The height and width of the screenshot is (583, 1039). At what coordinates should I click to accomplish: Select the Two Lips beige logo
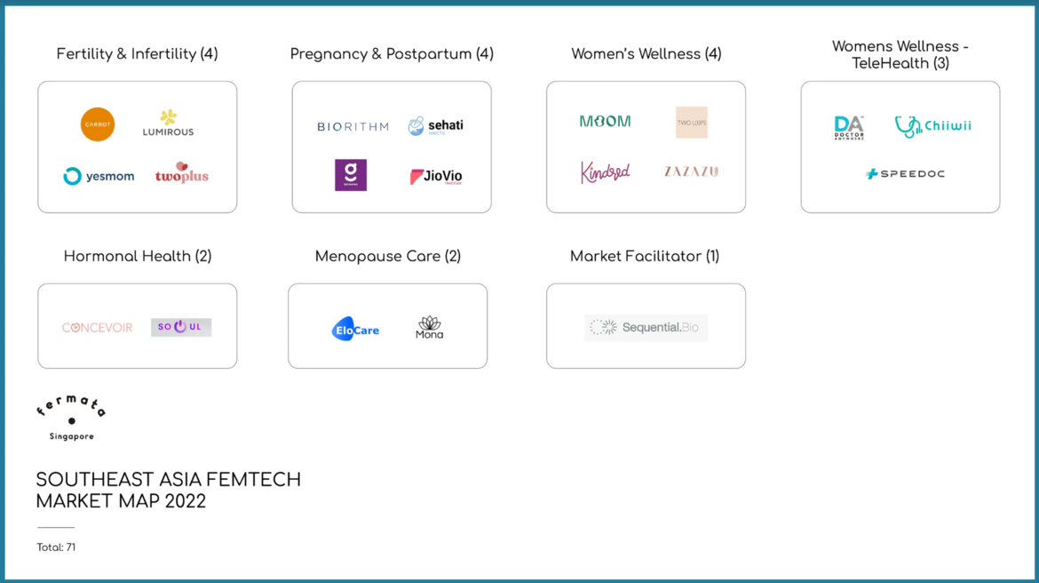point(691,123)
